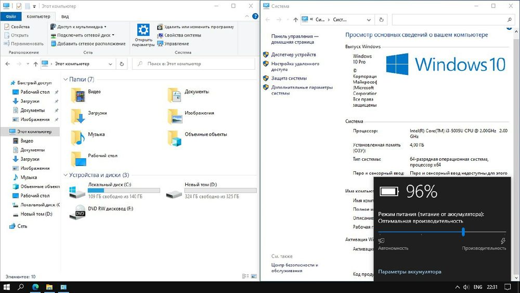Image resolution: width=520 pixels, height=293 pixels.
Task: Select Новый том (D:) drive
Action: [211, 190]
